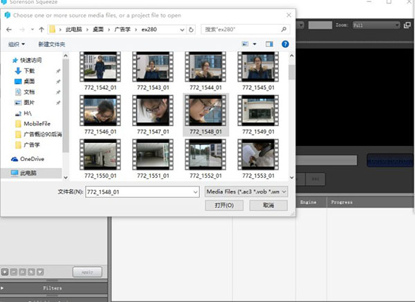Select 快速访问 in sidebar
The image size is (415, 302).
[27, 60]
